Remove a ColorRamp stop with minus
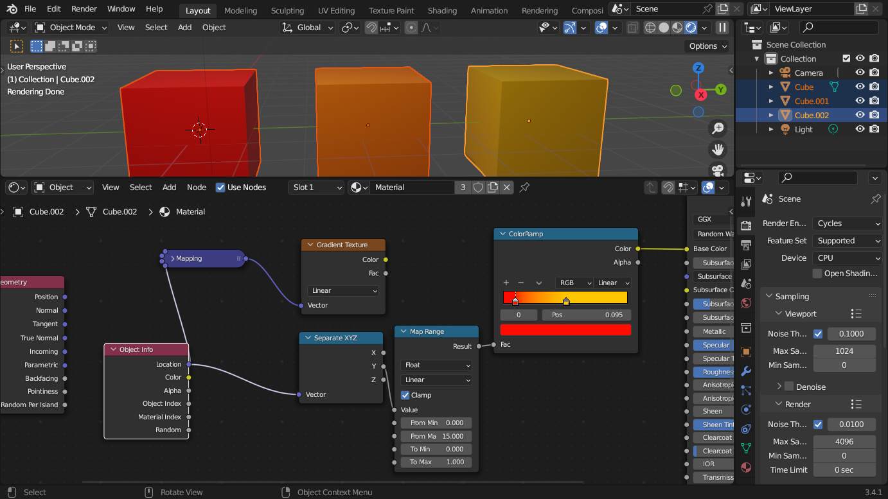888x499 pixels. 520,283
